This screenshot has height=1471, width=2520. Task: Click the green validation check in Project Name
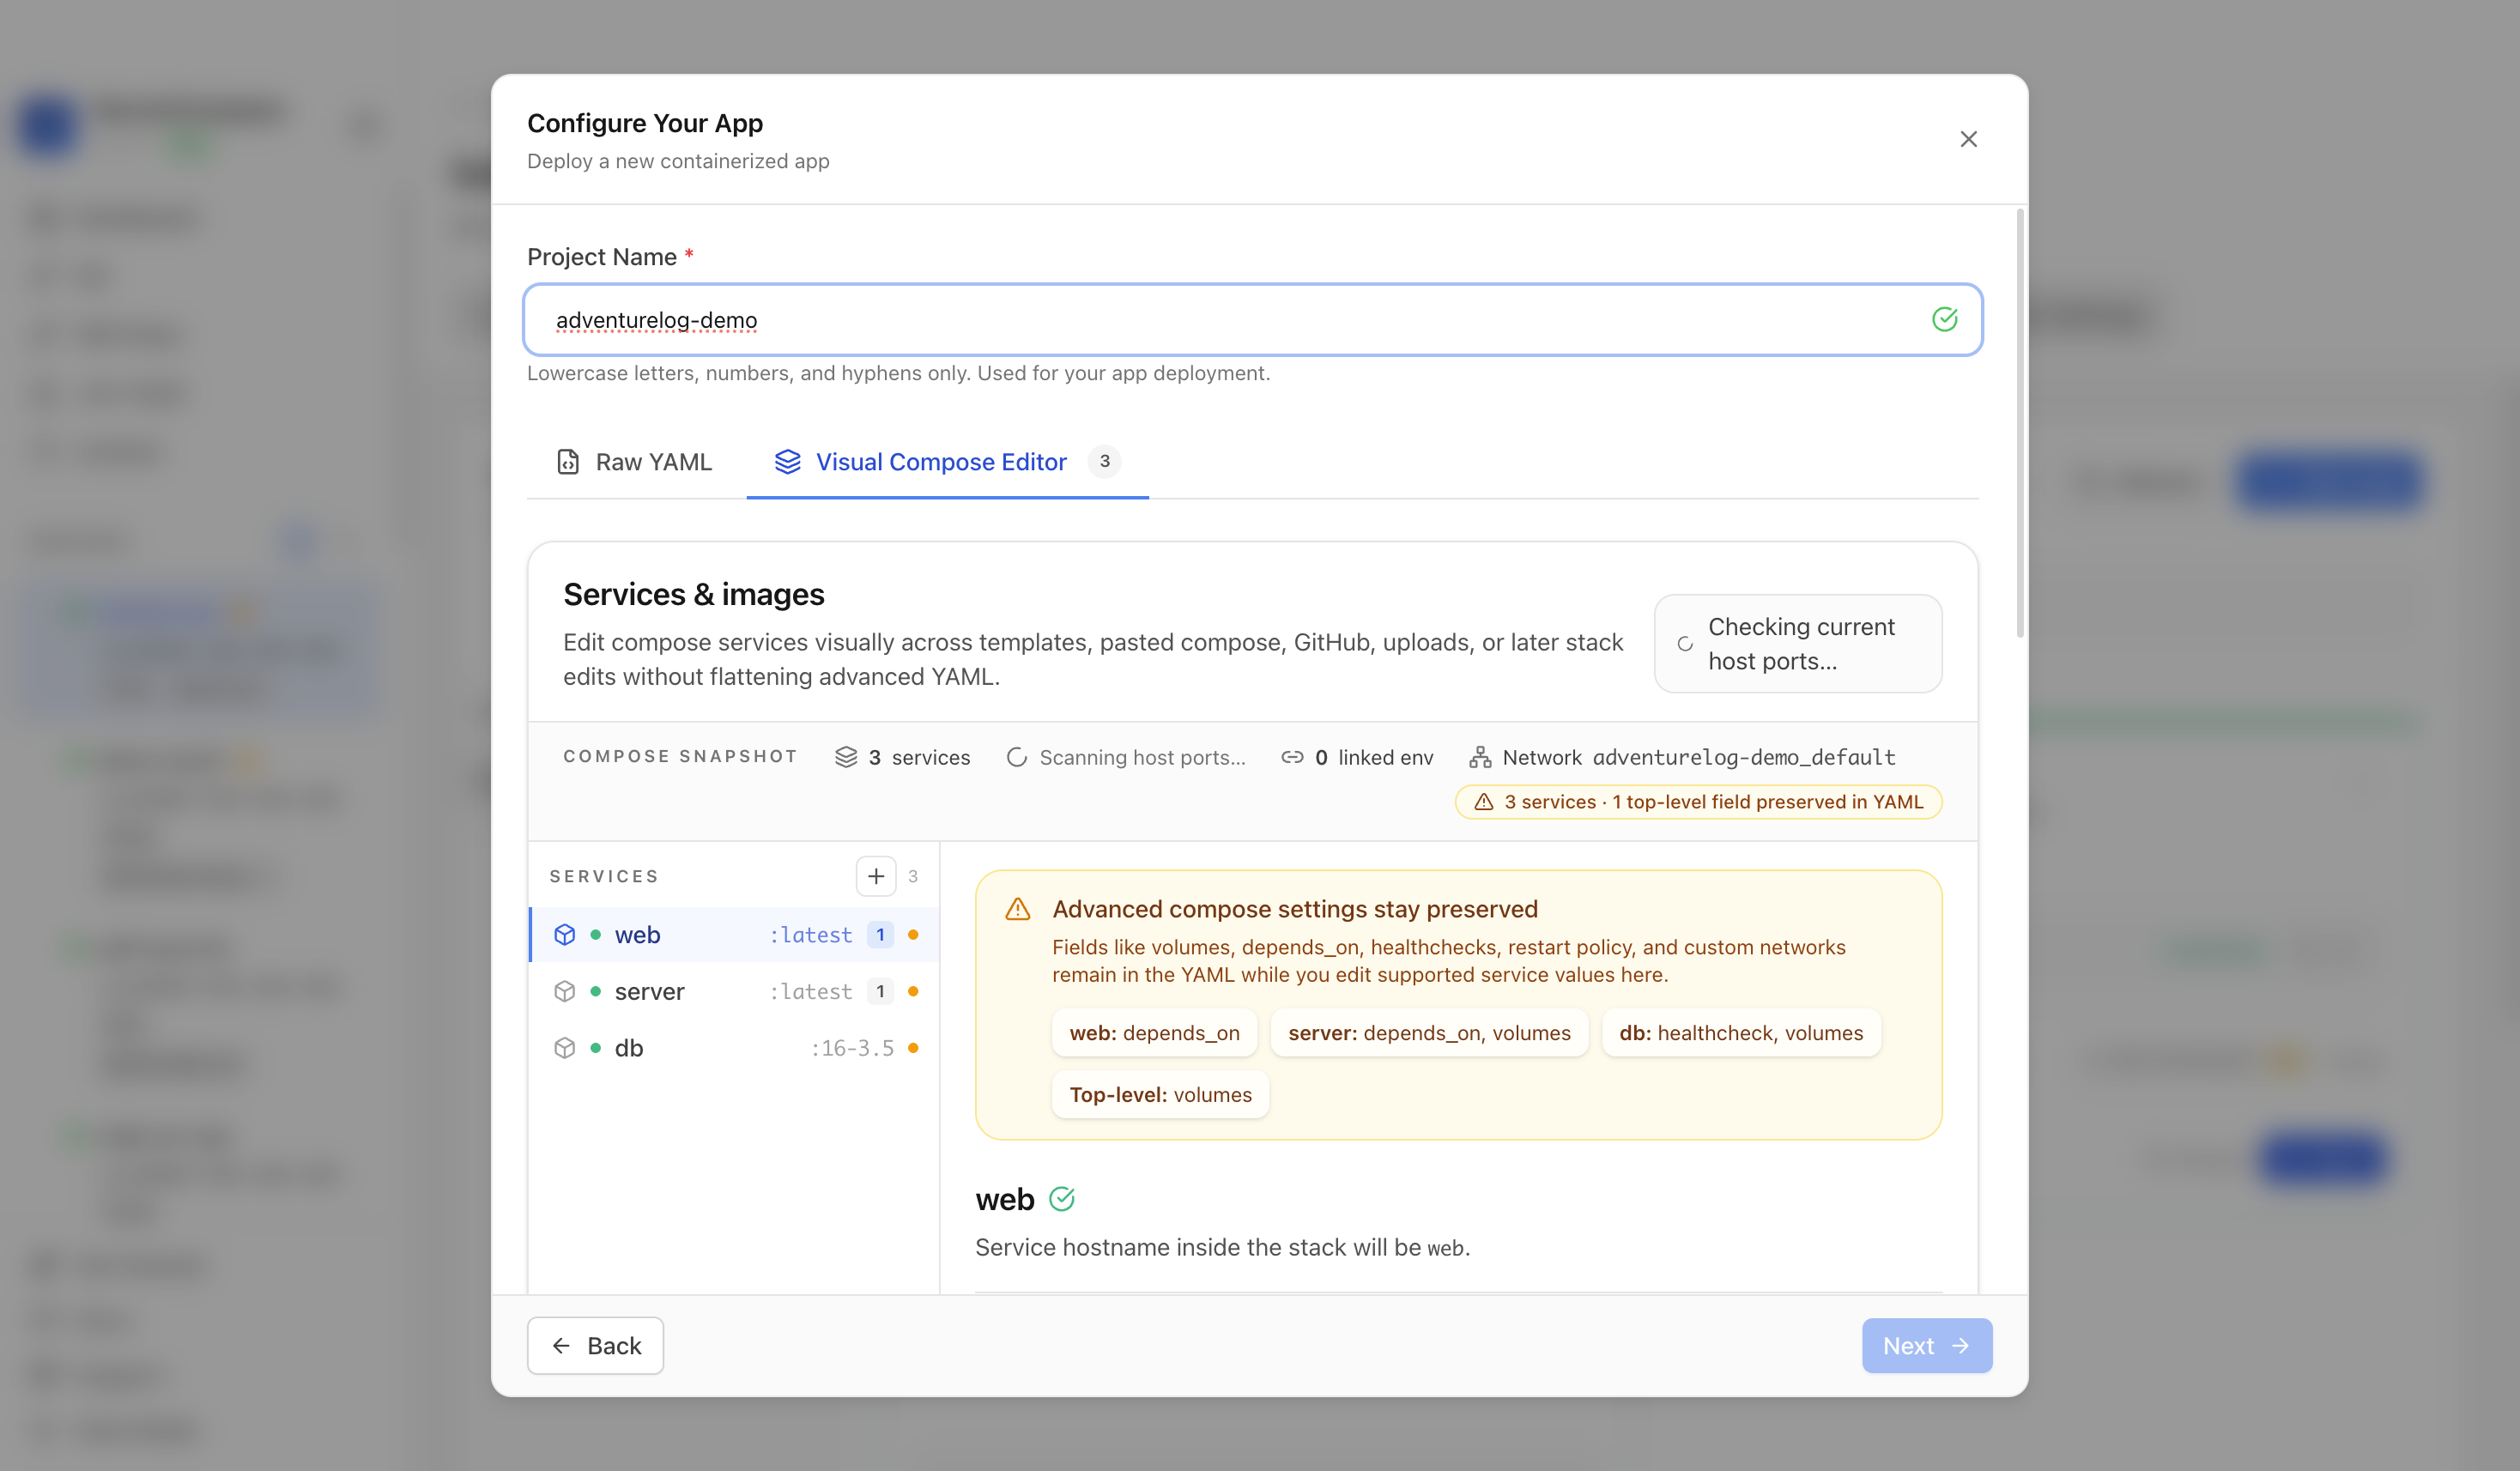click(x=1943, y=320)
